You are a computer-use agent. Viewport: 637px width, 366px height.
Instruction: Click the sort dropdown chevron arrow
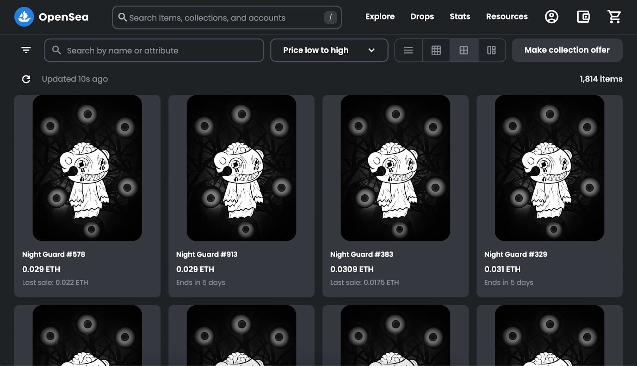371,50
